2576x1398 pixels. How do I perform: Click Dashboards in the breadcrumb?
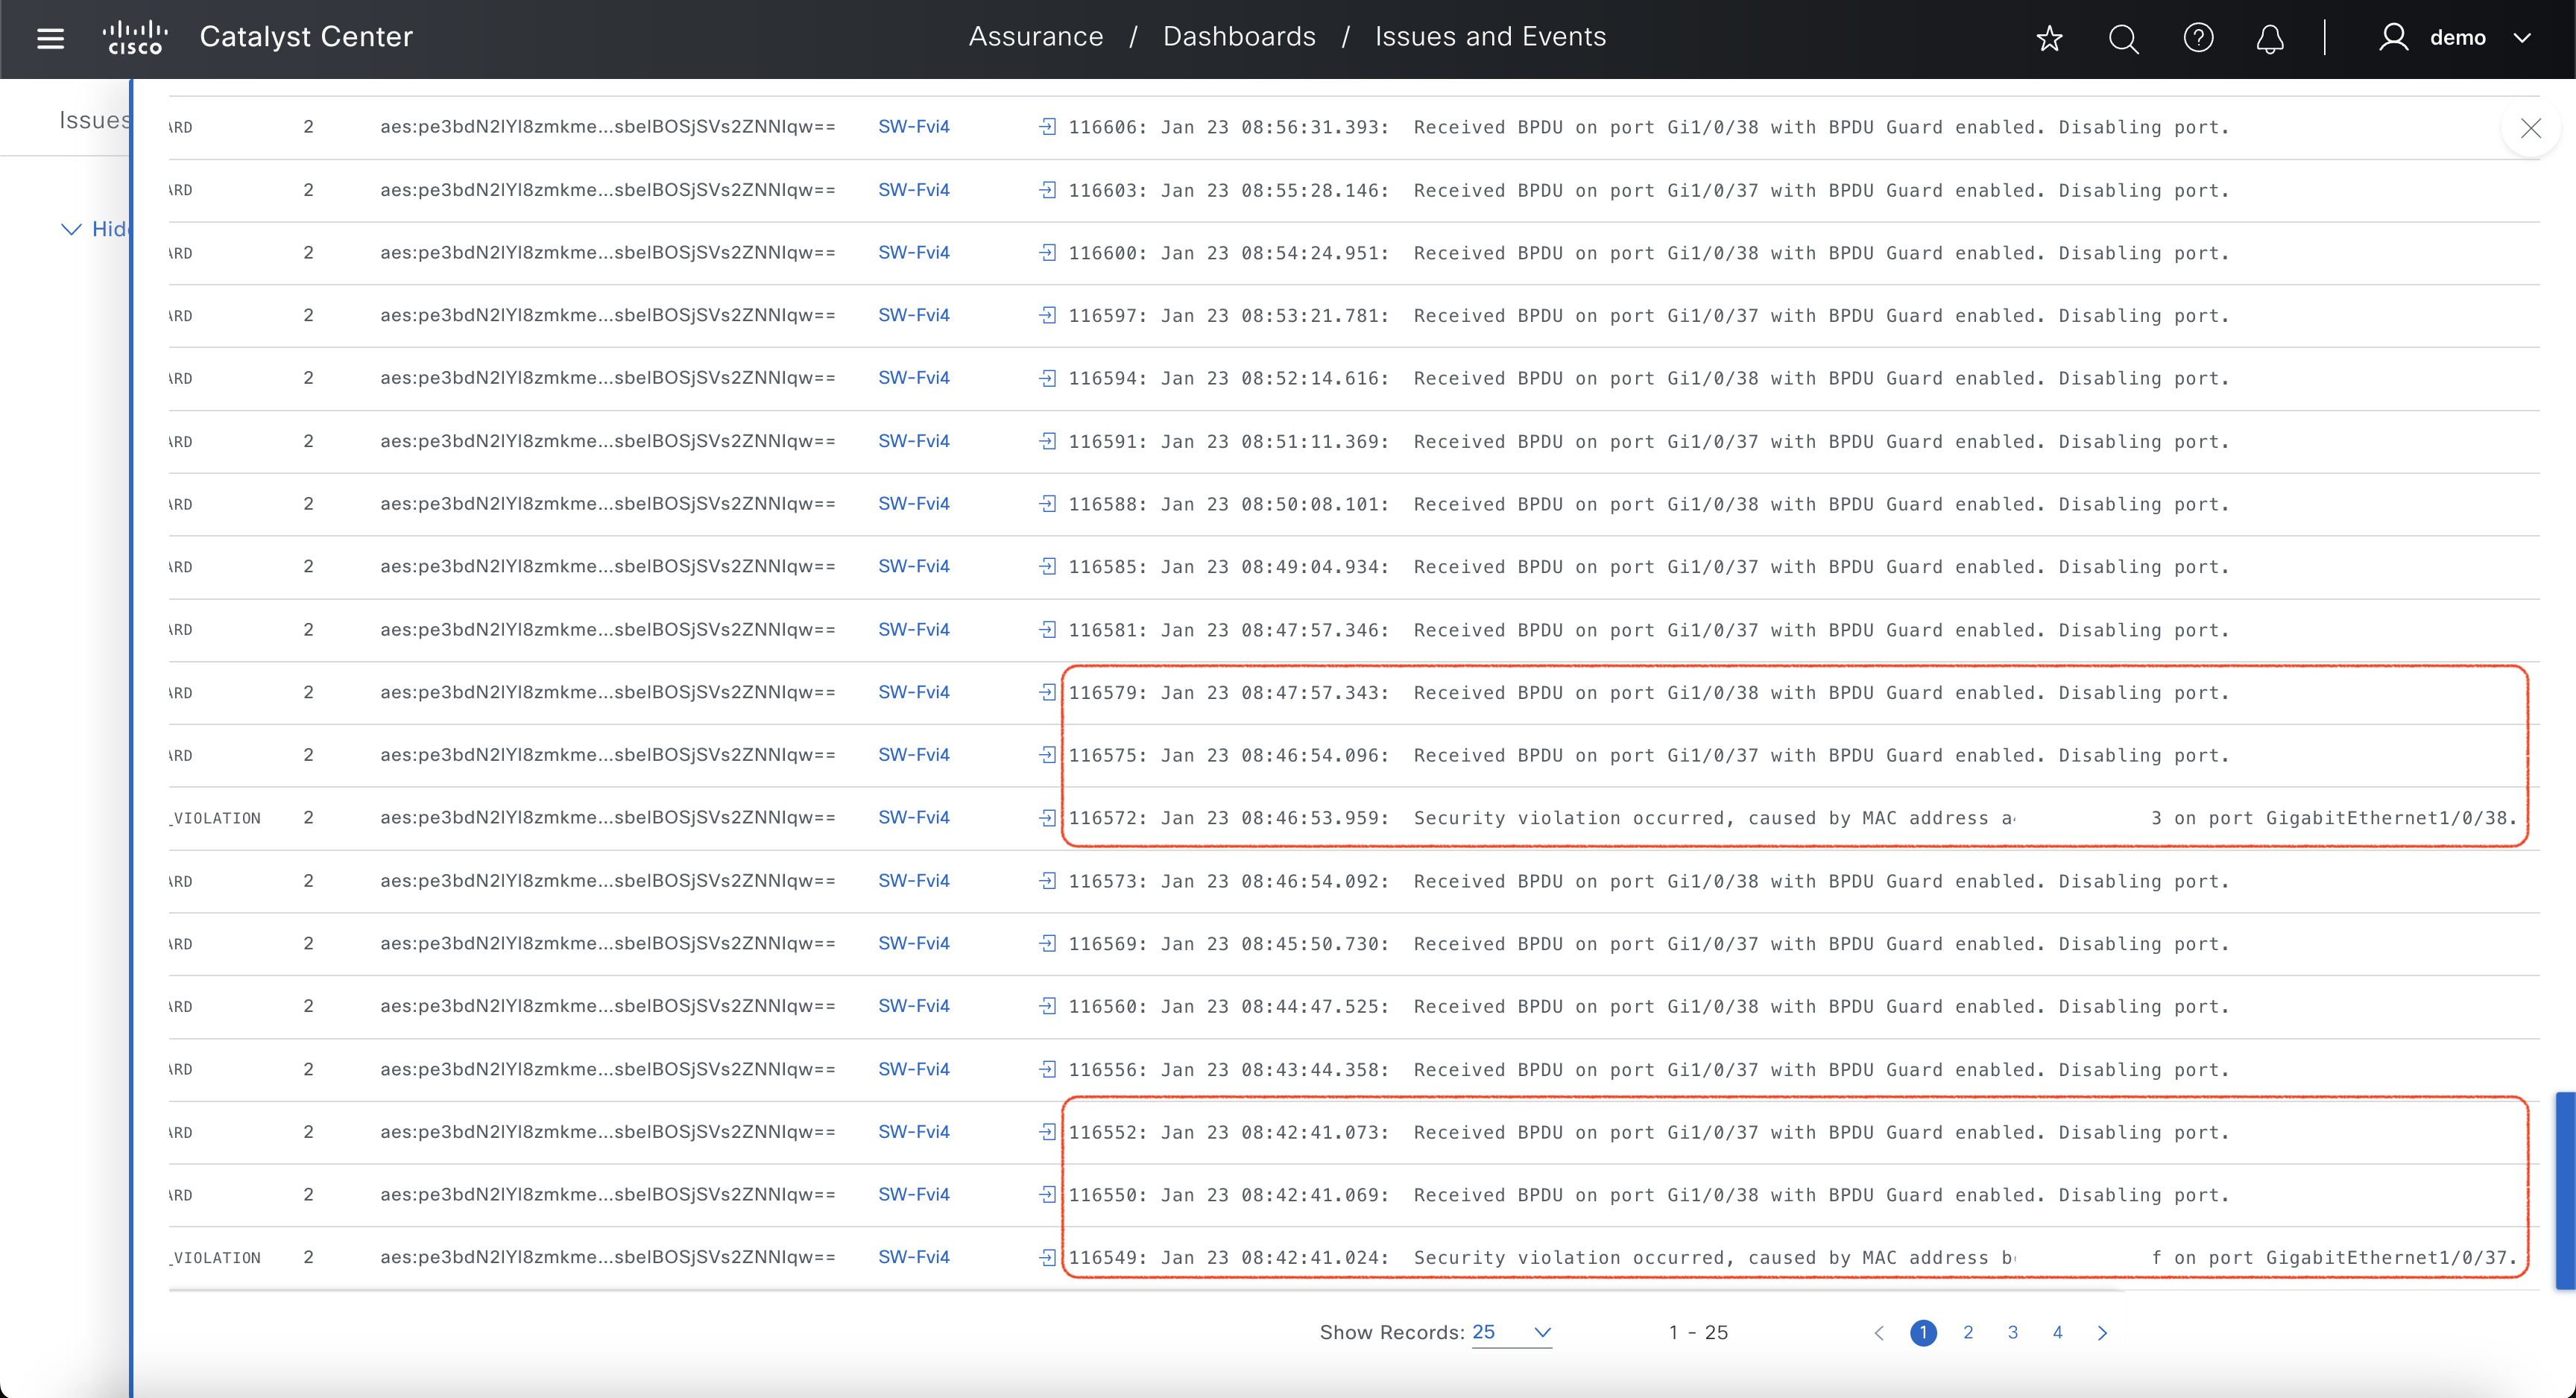pyautogui.click(x=1239, y=37)
